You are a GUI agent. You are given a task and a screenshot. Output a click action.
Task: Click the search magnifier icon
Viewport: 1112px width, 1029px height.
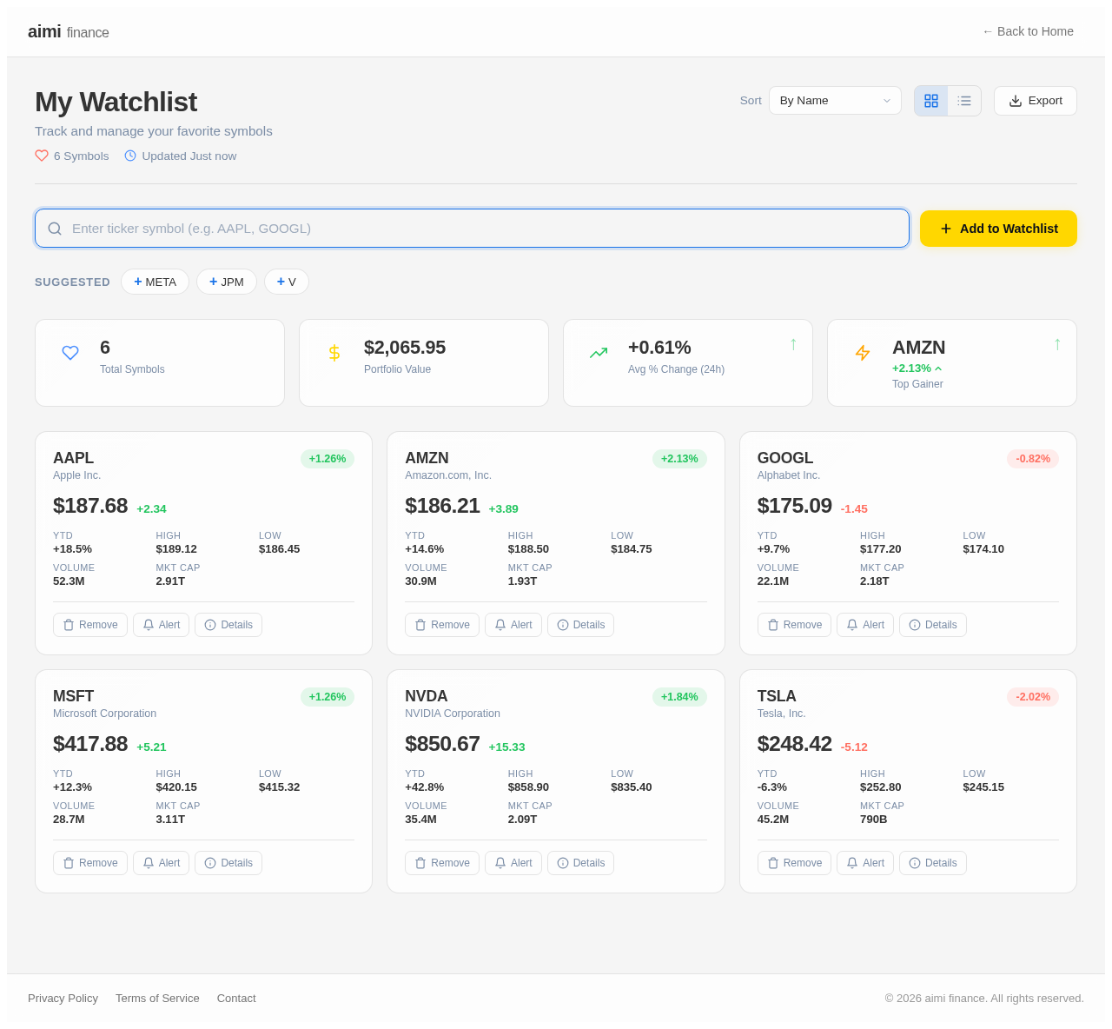55,229
